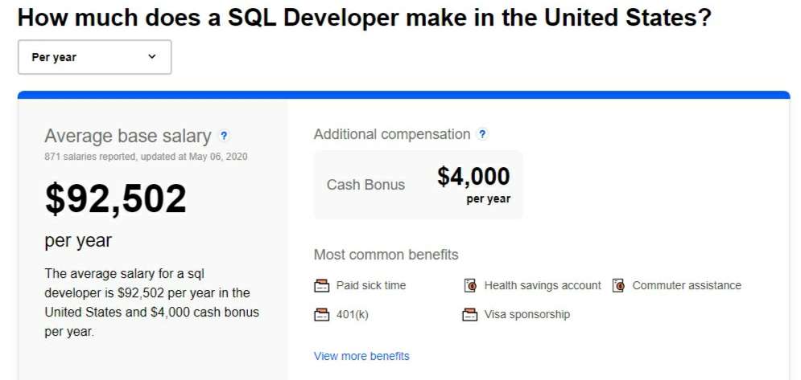Select the Cash Bonus compensation card

click(419, 185)
